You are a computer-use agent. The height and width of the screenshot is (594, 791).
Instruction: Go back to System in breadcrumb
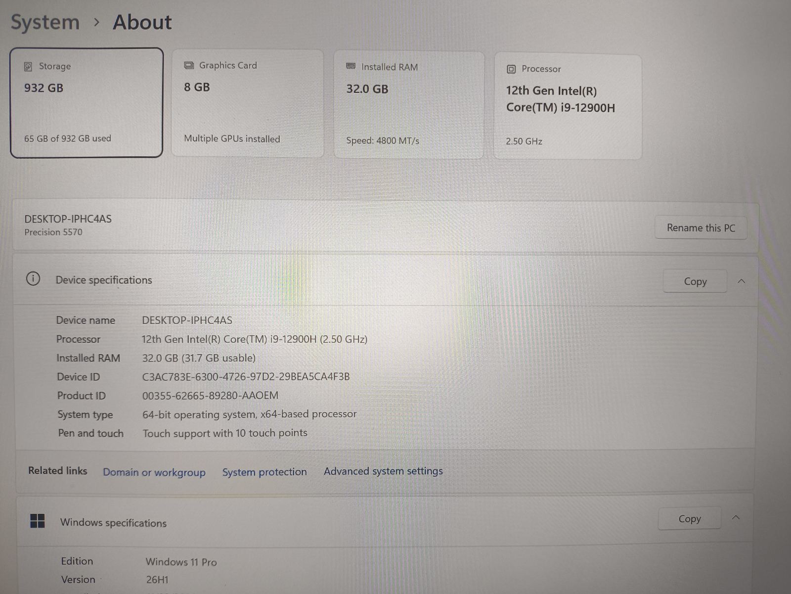[x=45, y=22]
